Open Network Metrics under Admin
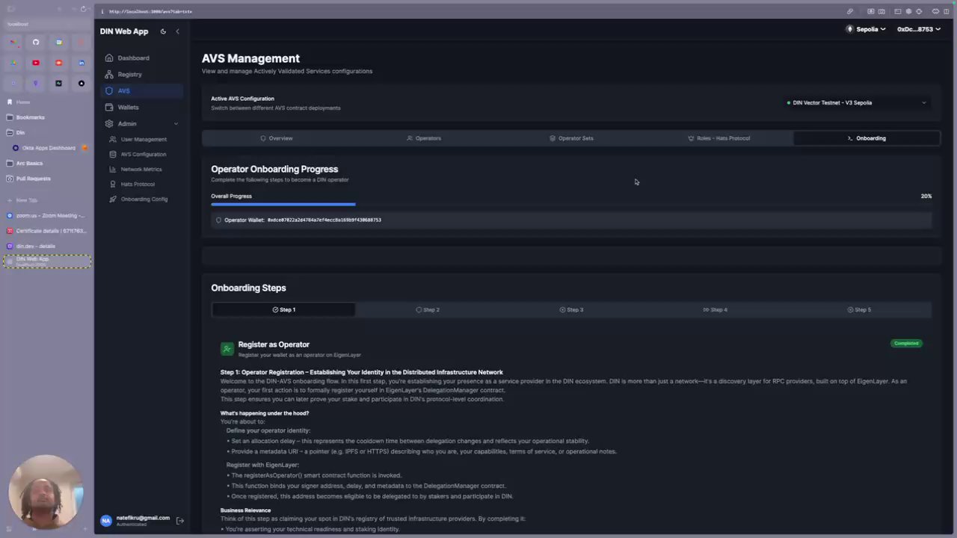 click(142, 169)
